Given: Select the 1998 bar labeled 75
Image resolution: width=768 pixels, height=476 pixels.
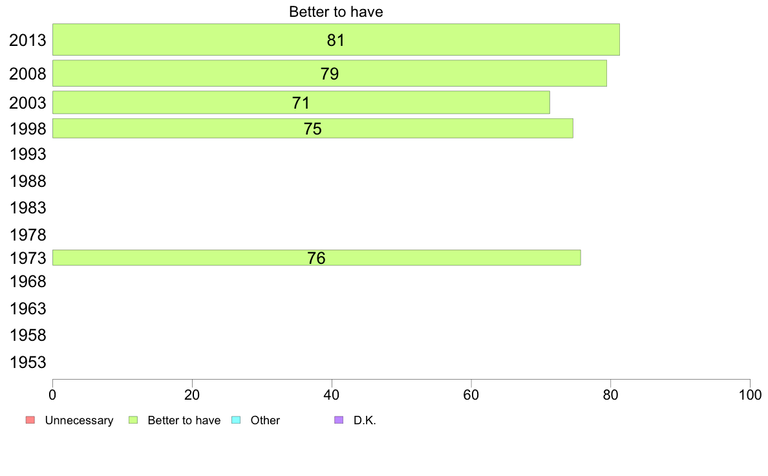Looking at the screenshot, I should coord(313,129).
